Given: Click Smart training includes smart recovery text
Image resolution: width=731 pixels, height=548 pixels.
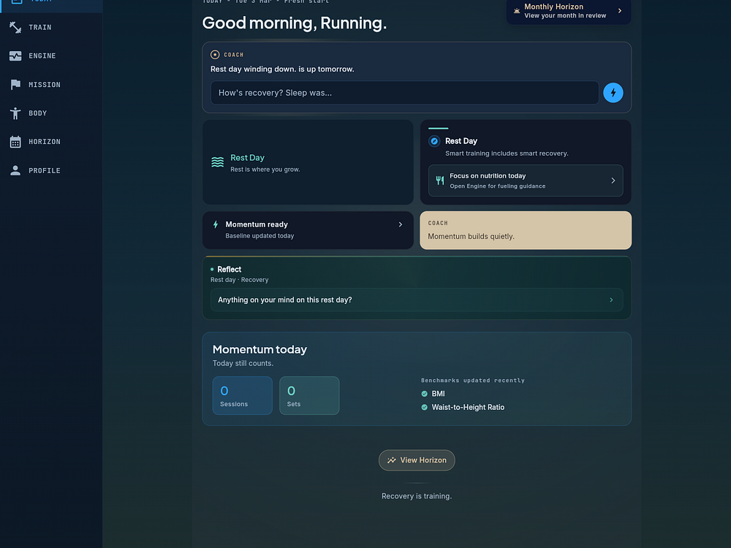Looking at the screenshot, I should [x=507, y=153].
